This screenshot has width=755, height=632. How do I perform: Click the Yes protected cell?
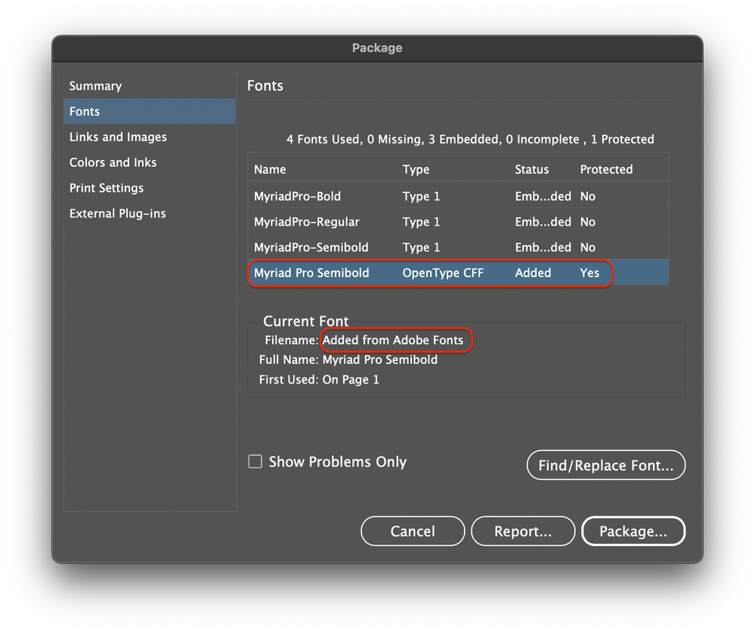pos(589,273)
